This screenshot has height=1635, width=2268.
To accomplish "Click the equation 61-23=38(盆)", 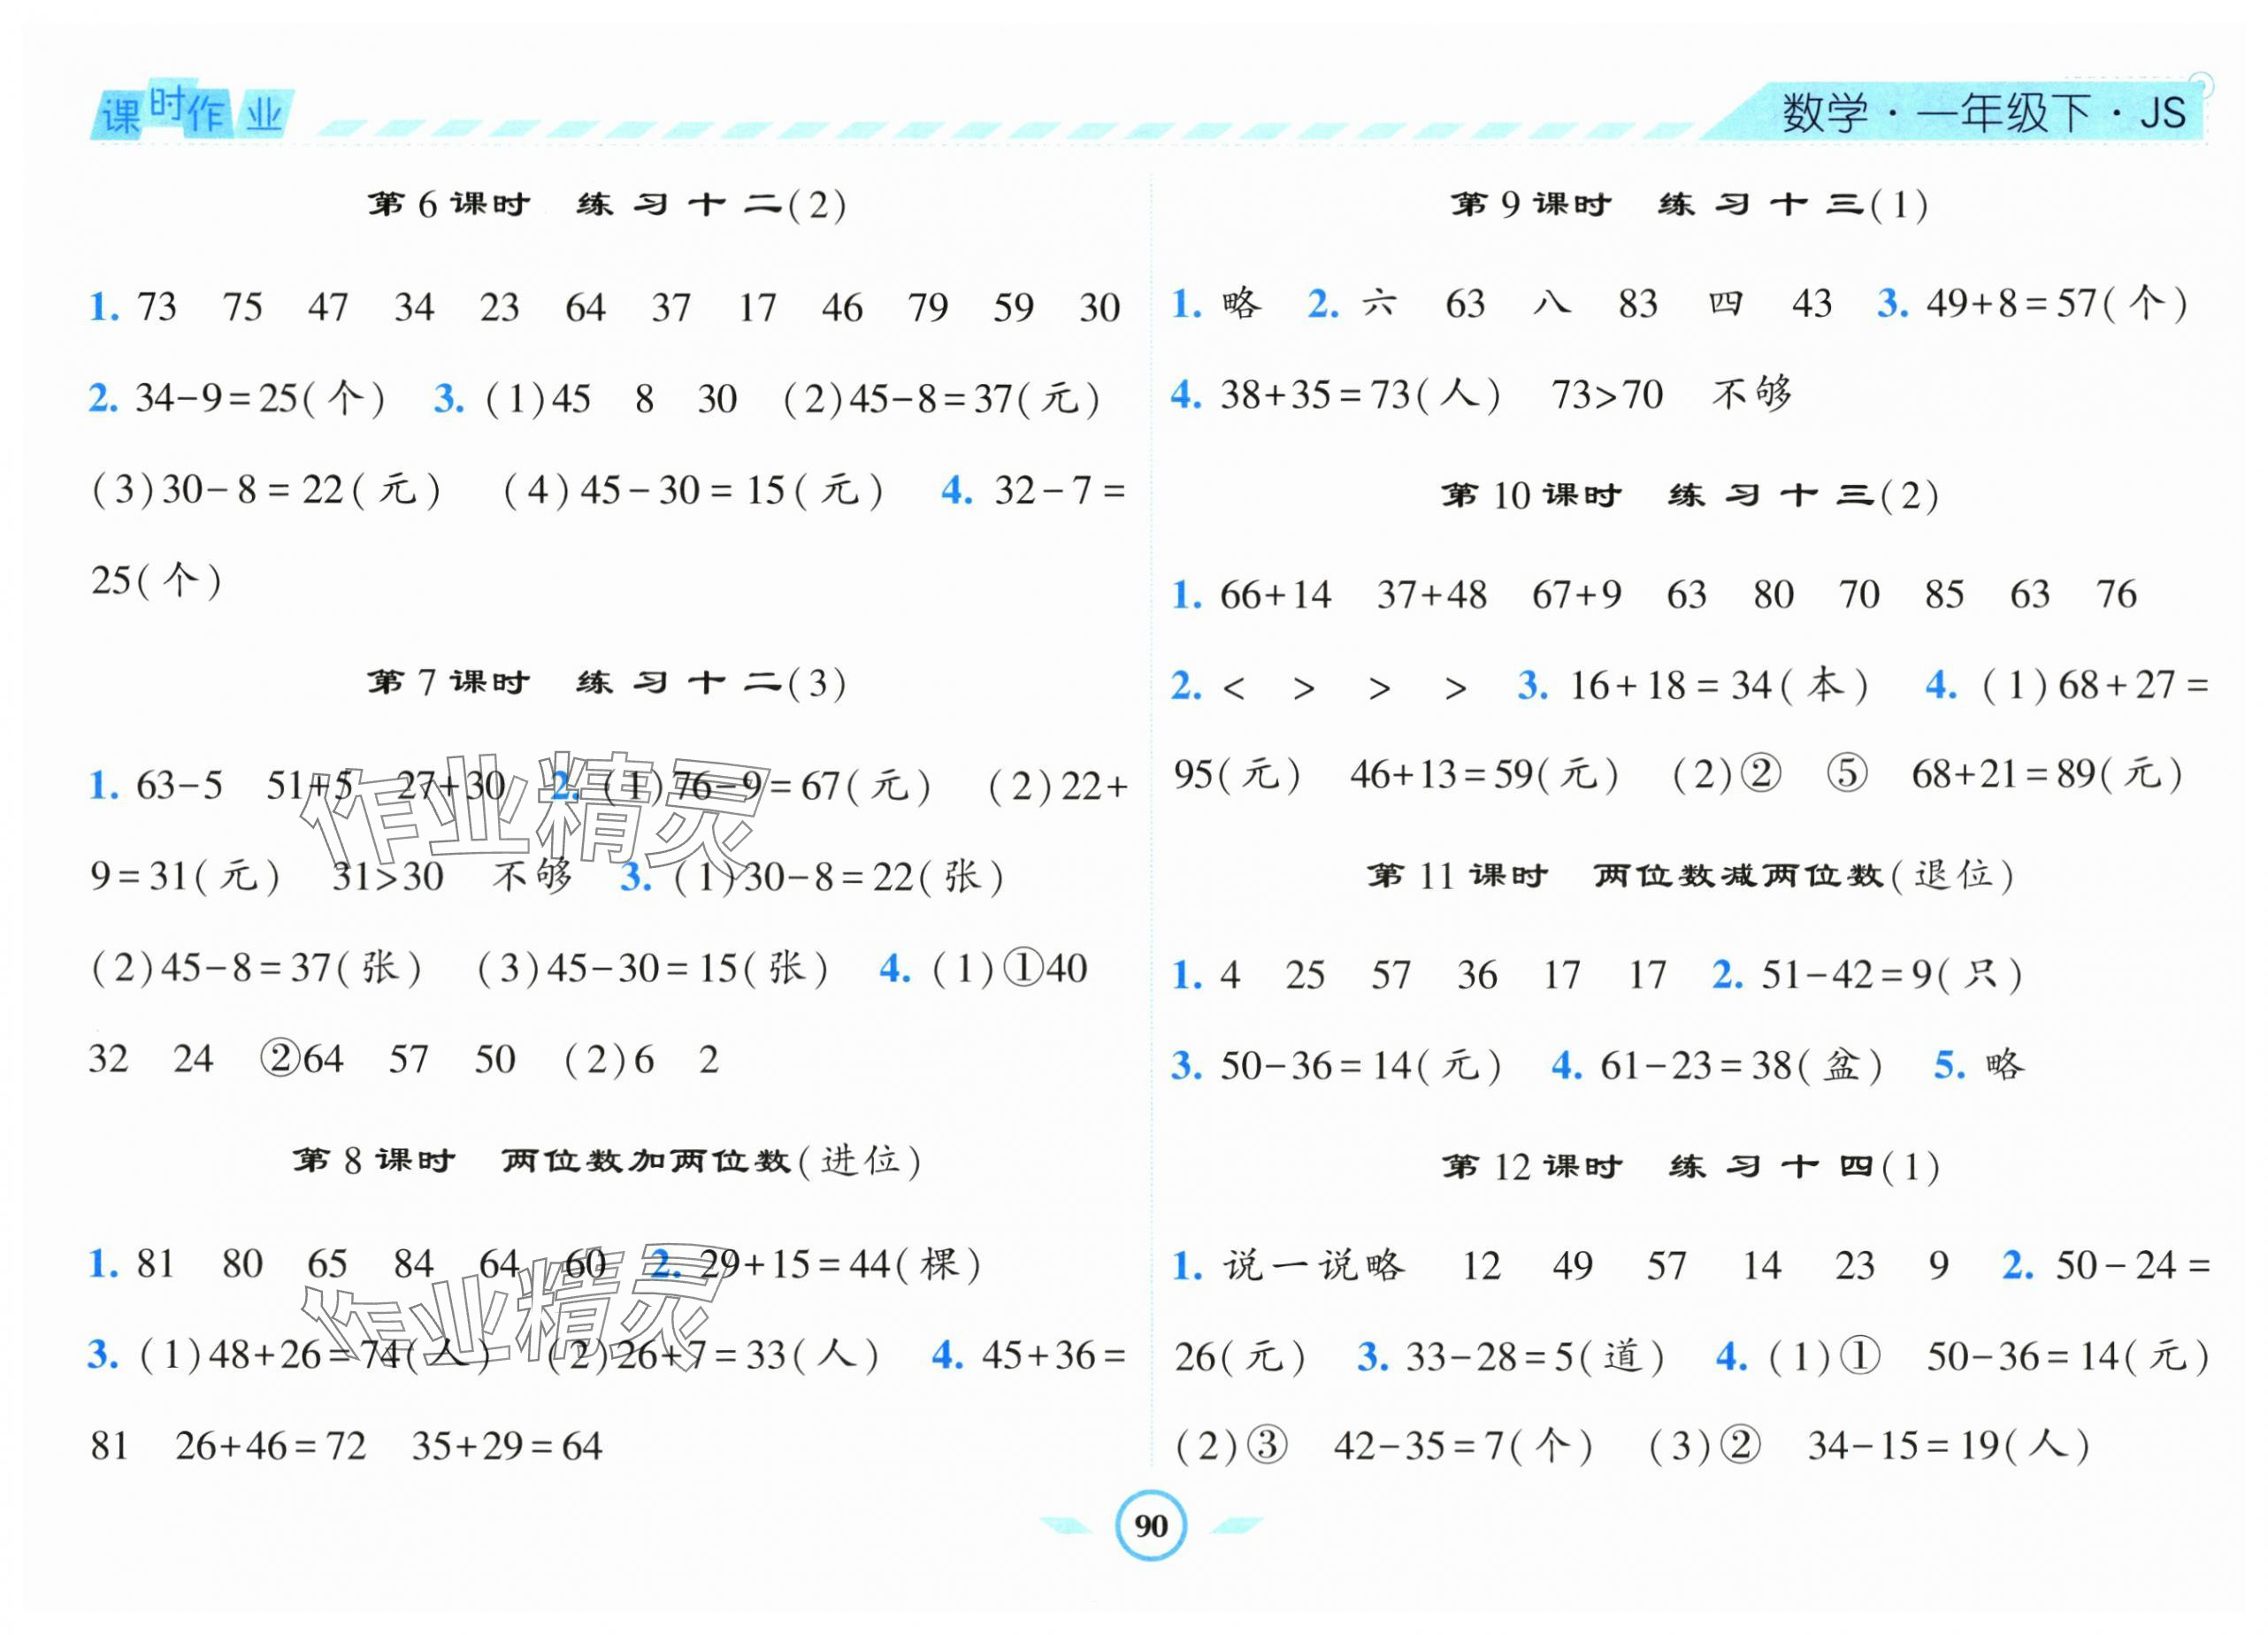I will 1740,1066.
